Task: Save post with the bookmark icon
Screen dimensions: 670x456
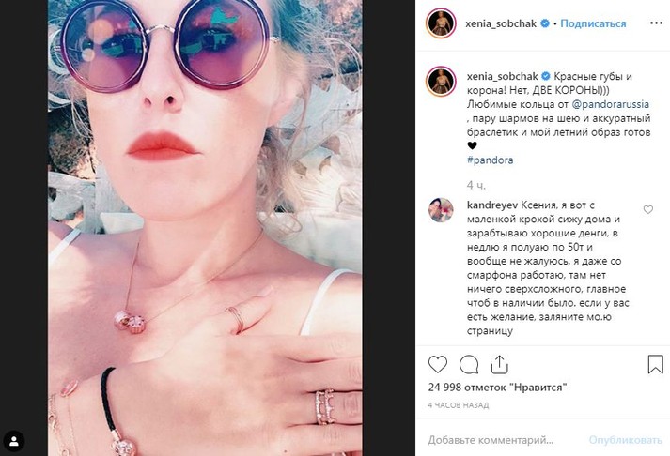Action: tap(650, 365)
